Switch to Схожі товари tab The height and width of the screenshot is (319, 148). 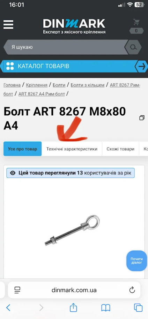click(x=120, y=149)
